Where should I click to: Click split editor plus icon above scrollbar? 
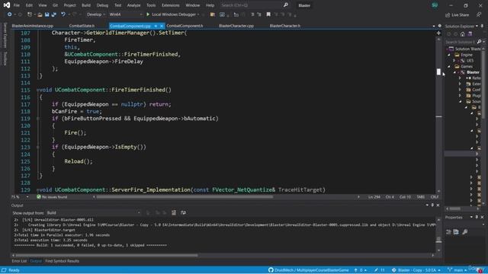click(x=438, y=33)
